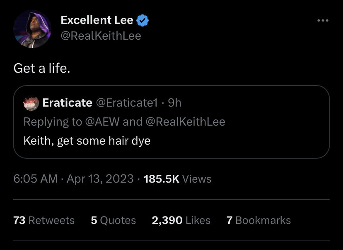Open Excellent Lee's profile picture
The height and width of the screenshot is (250, 343).
[x=32, y=29]
